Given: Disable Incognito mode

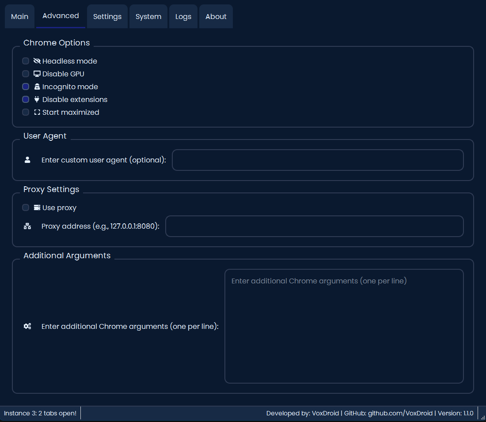Looking at the screenshot, I should (x=25, y=87).
